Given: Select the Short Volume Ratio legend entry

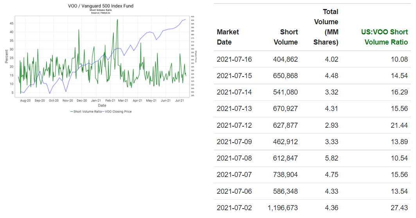Looking at the screenshot, I should click(x=86, y=112).
